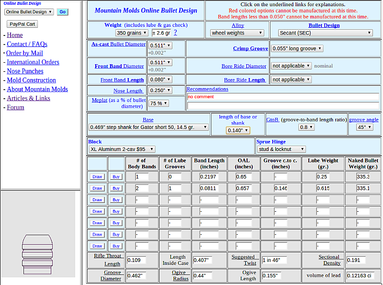Screen dimensions: 383x285
Task: Open As-cast Bullet Diameter explanation
Action: [118, 44]
